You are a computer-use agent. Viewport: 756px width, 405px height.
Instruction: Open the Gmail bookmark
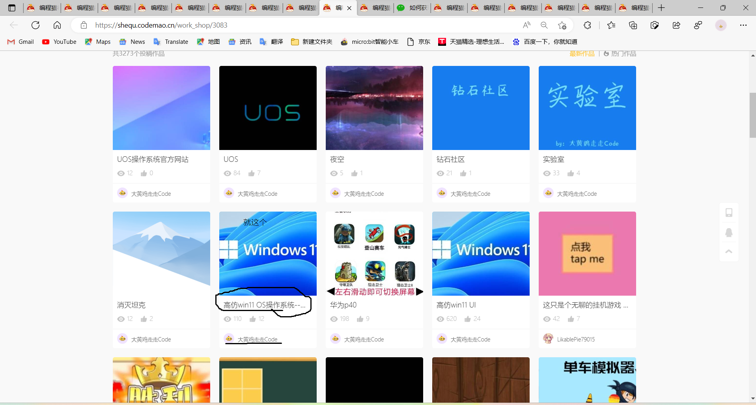tap(21, 42)
